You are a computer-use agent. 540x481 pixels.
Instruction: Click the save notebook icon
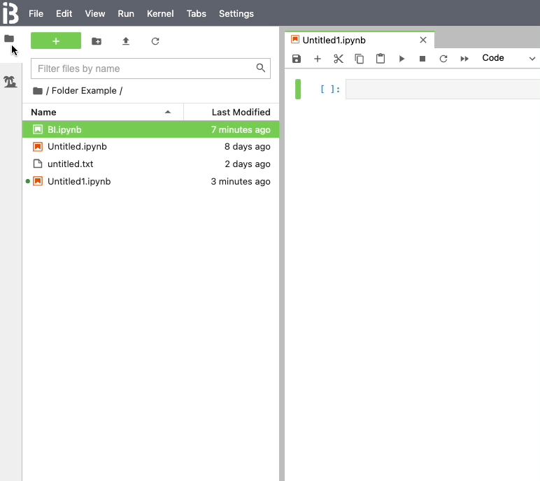(x=297, y=59)
